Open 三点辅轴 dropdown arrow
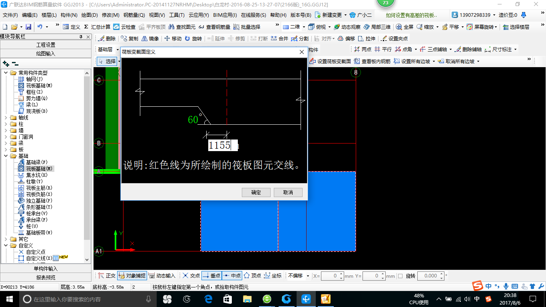546x307 pixels. (450, 50)
